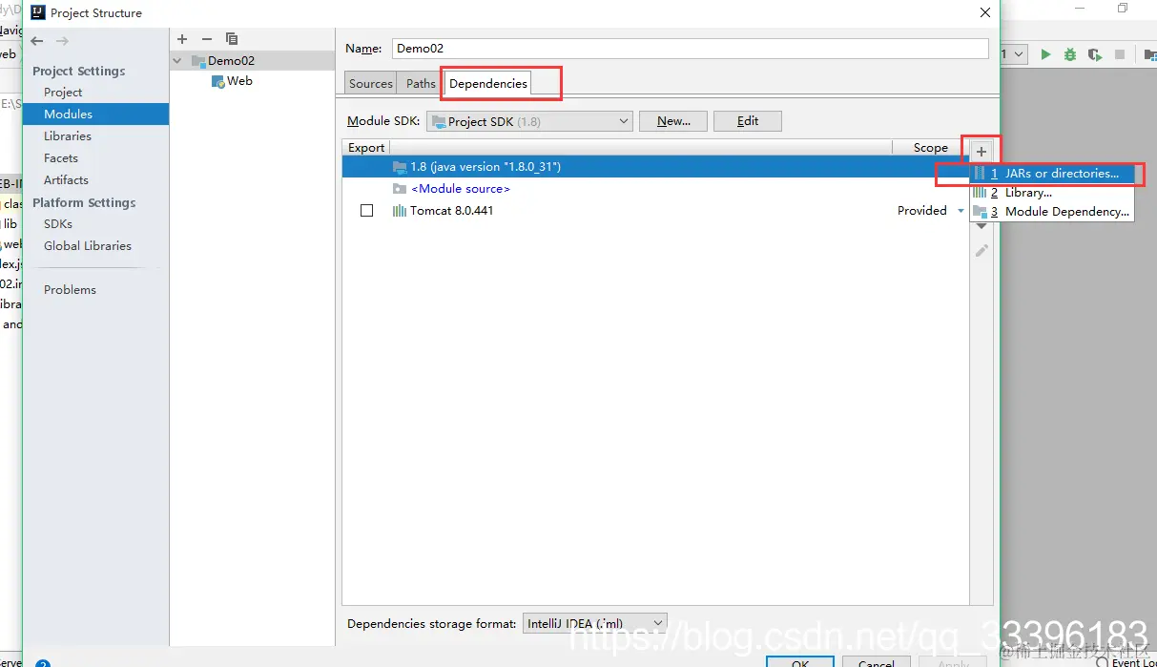This screenshot has height=667, width=1157.
Task: Click the Debug bug icon in IDE toolbar
Action: [x=1070, y=55]
